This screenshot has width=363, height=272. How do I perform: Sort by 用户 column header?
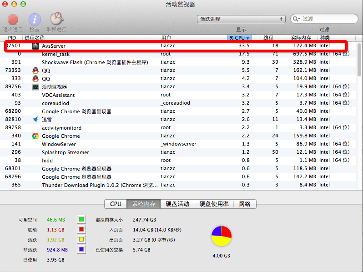tap(193, 37)
